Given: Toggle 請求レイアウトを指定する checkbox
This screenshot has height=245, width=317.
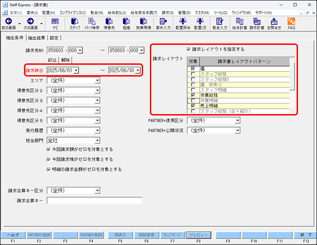Looking at the screenshot, I should pos(189,49).
